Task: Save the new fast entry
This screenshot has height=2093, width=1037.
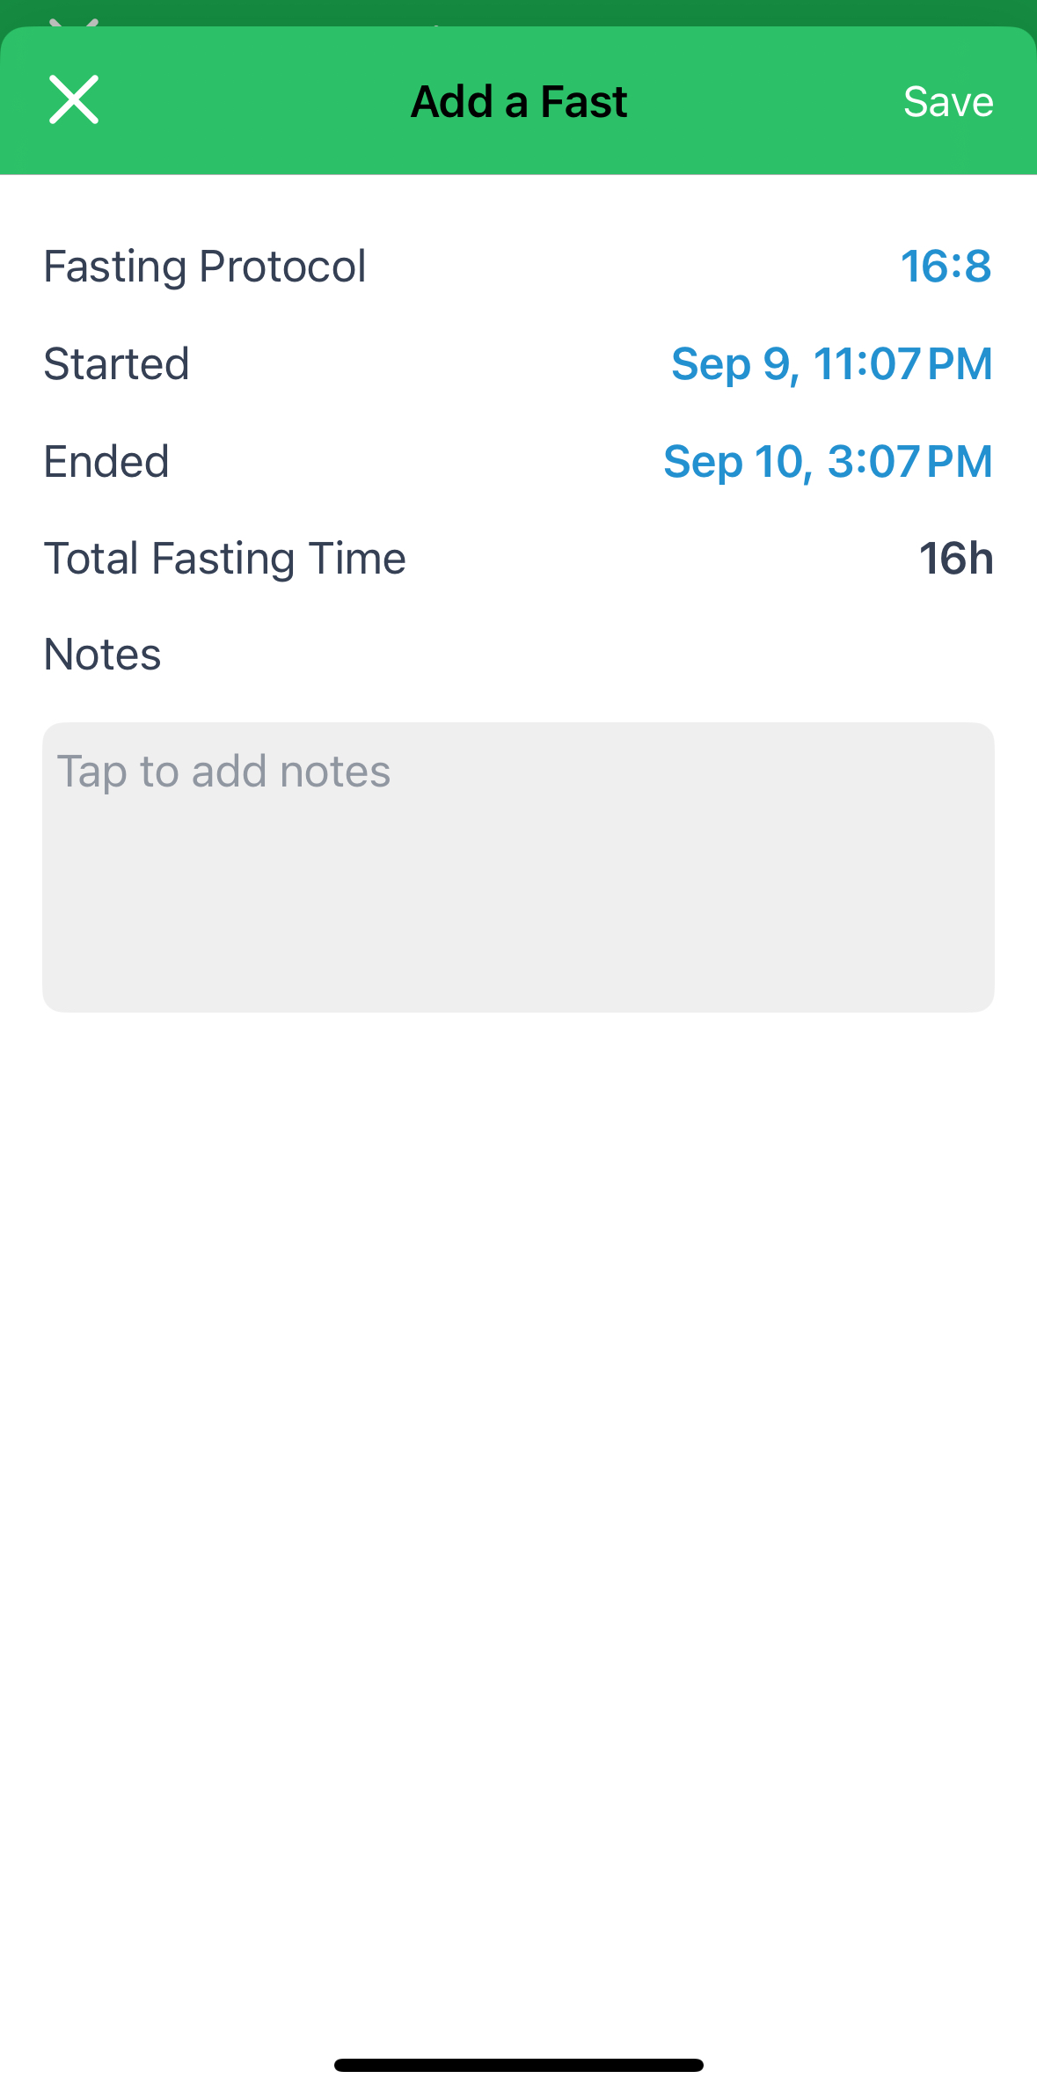Action: 947,102
